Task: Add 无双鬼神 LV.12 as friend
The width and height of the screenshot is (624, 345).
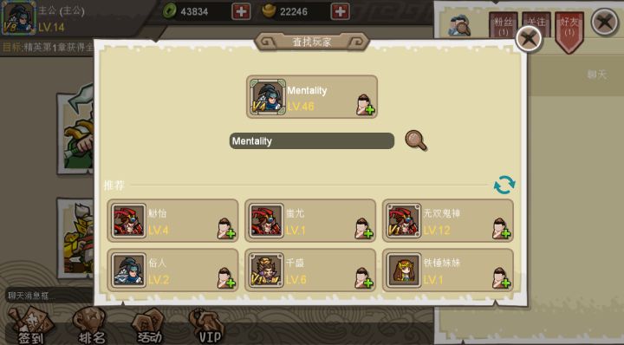Action: [502, 229]
